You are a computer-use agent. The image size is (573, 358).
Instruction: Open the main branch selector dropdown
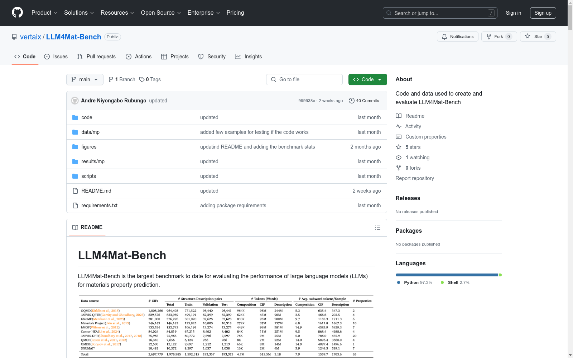[85, 79]
